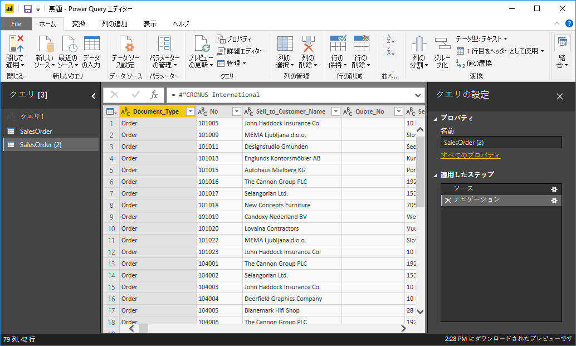Open the 詳細エディター (Advanced Editor)
Image resolution: width=576 pixels, height=346 pixels.
point(241,51)
